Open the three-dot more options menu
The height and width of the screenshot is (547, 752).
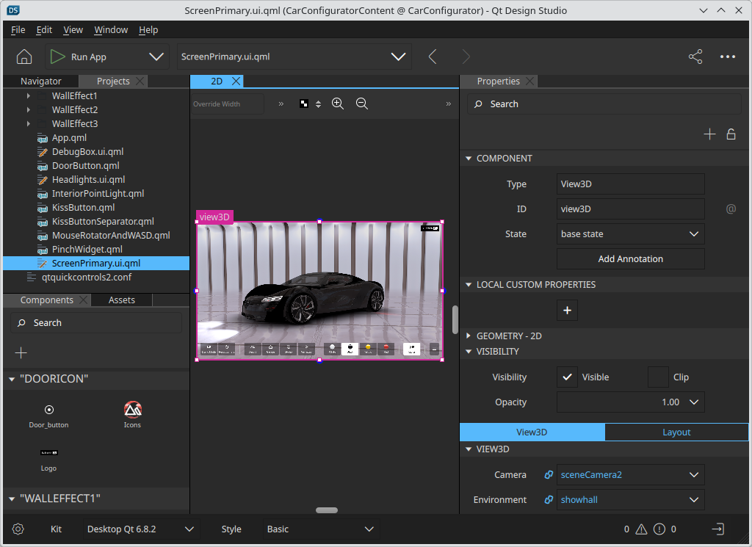pos(727,57)
